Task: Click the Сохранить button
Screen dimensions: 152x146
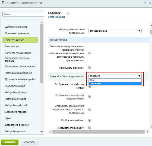Action: tap(10, 142)
